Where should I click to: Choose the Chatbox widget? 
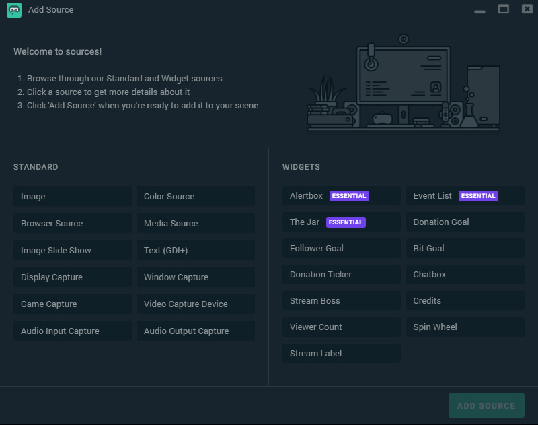pyautogui.click(x=465, y=275)
